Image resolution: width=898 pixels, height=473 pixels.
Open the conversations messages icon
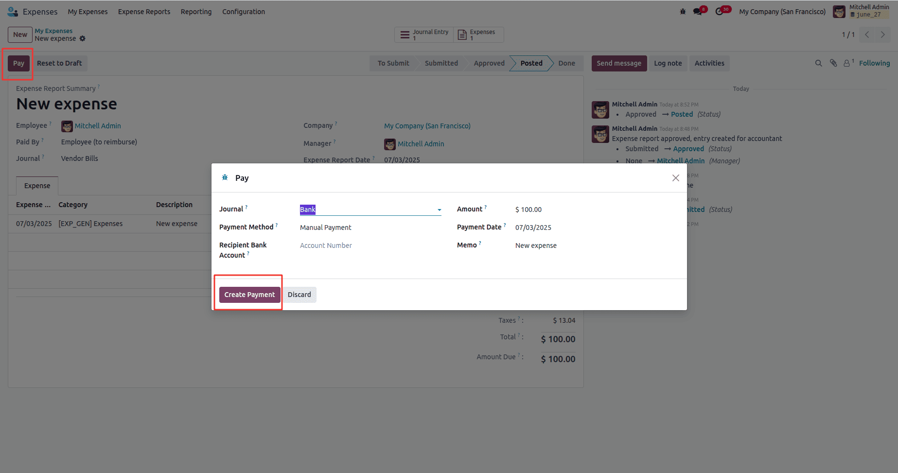pyautogui.click(x=698, y=12)
